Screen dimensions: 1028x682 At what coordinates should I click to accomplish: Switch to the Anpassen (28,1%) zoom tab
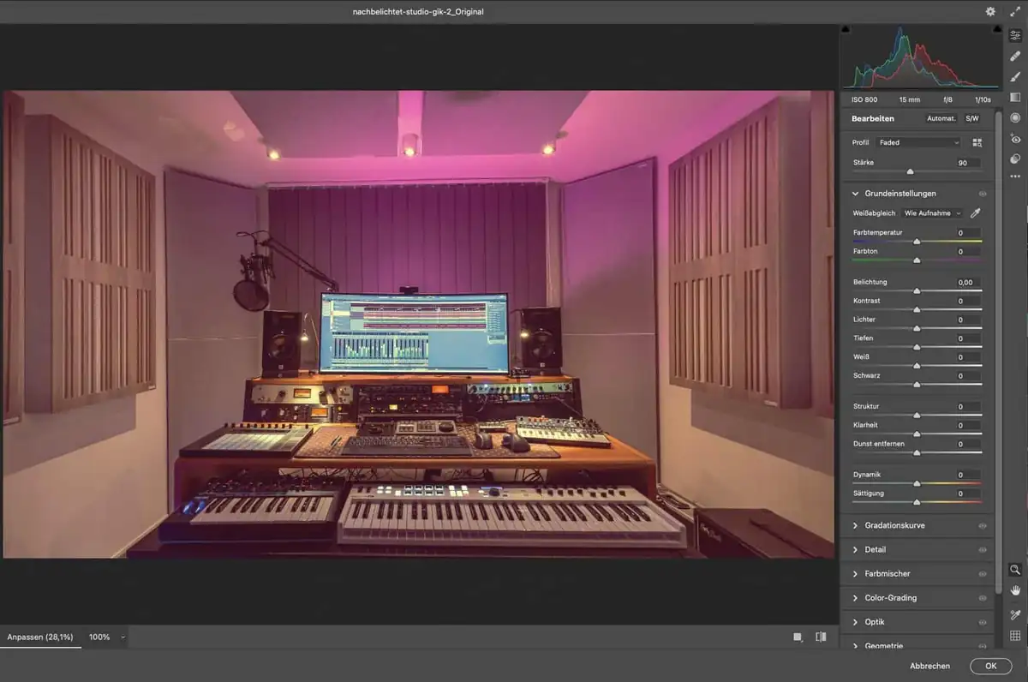click(40, 637)
